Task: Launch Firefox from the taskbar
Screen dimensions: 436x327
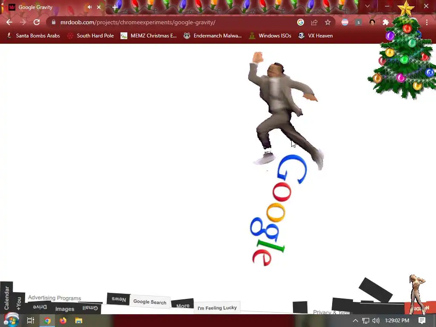Action: (63, 321)
